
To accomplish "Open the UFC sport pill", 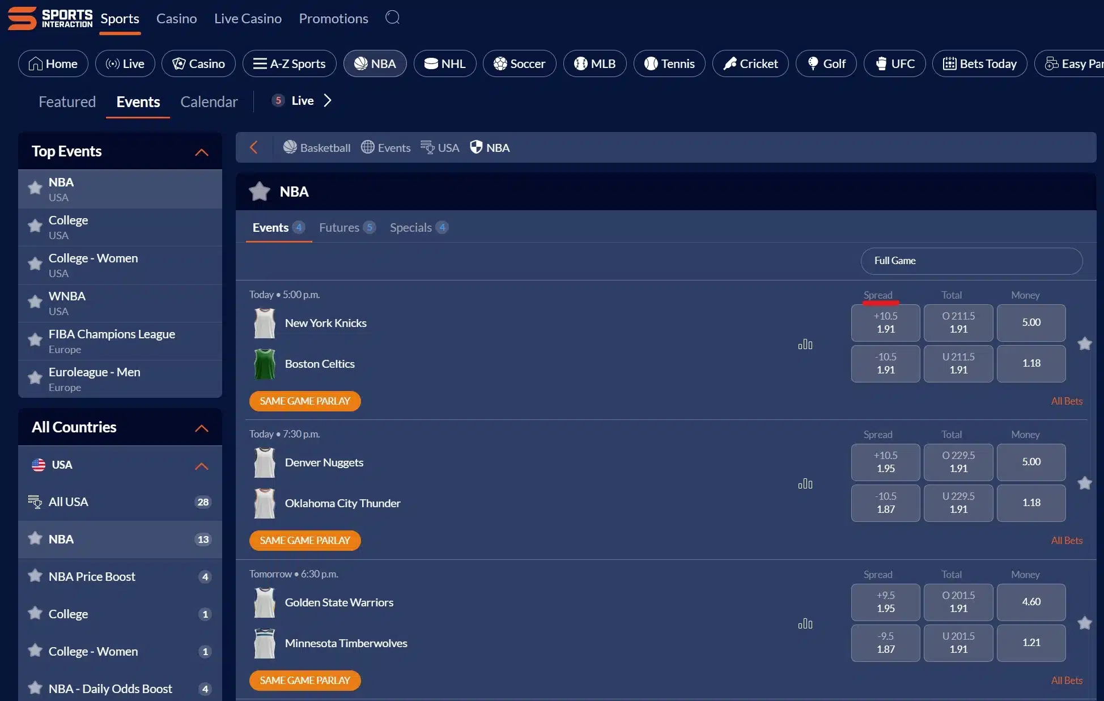I will coord(895,63).
